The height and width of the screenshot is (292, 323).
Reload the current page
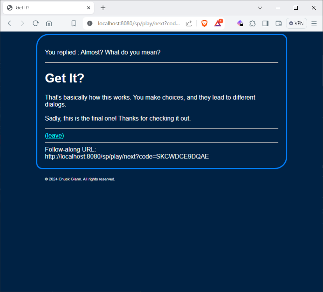[x=35, y=23]
